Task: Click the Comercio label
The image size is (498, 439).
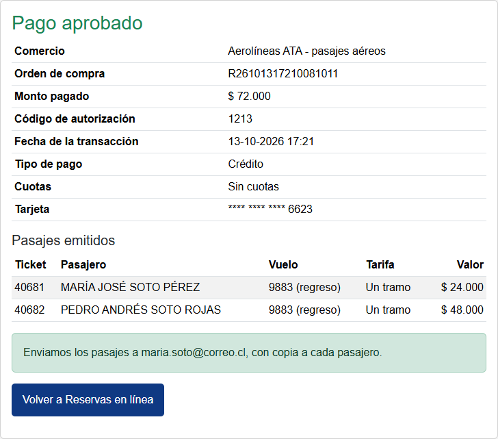Action: pos(40,51)
